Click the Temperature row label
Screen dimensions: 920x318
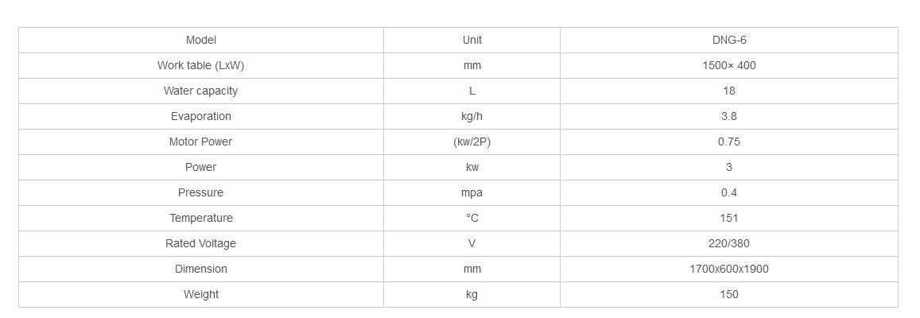coord(201,219)
